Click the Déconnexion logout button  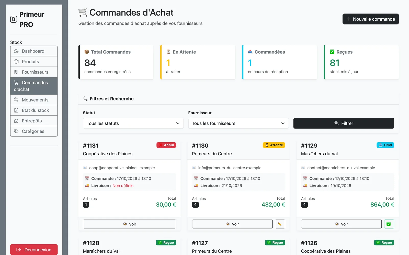point(34,250)
